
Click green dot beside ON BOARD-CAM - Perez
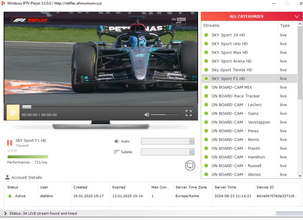click(206, 131)
